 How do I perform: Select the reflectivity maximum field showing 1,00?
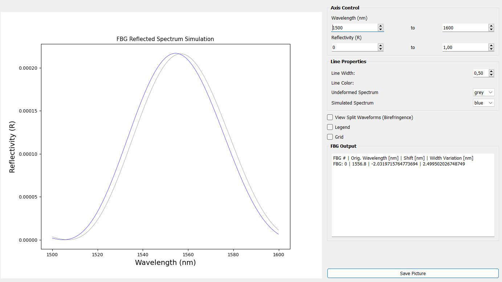[465, 47]
